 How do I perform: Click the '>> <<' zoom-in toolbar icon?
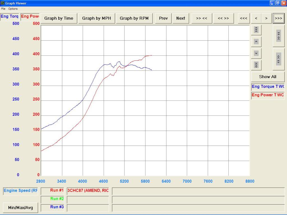click(x=202, y=18)
